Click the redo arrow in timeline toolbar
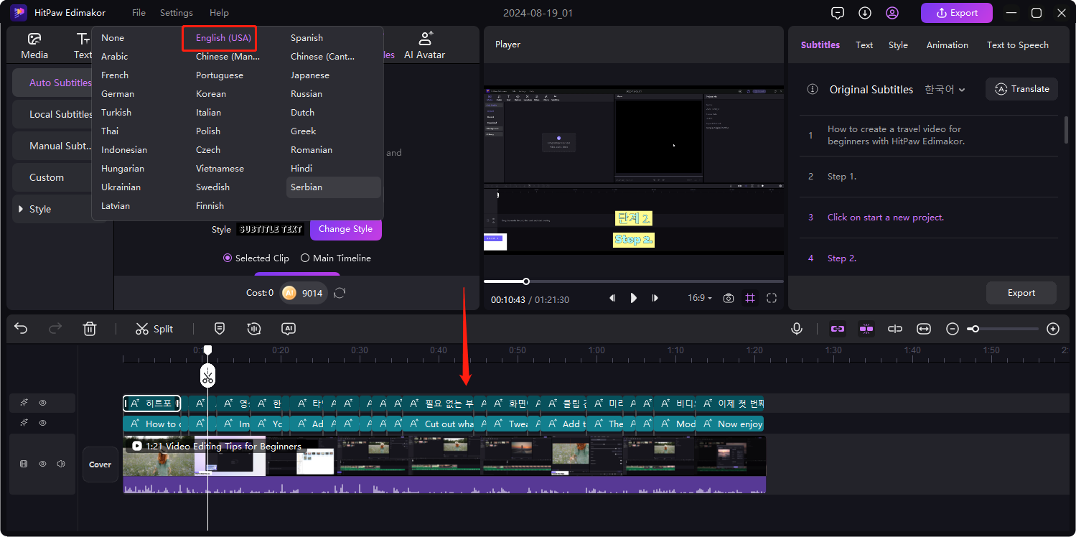Image resolution: width=1076 pixels, height=537 pixels. click(55, 329)
